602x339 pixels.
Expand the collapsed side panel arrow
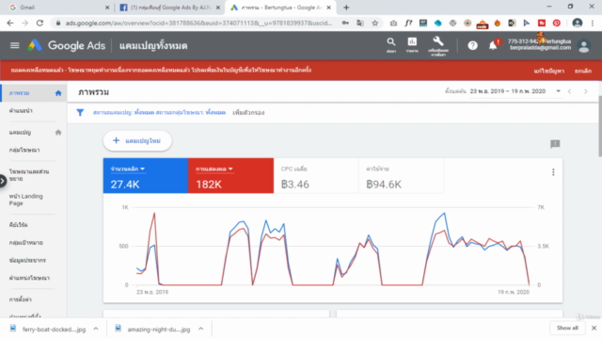point(3,181)
